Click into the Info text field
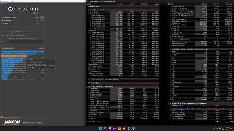The height and width of the screenshot is (131, 234). pos(26,42)
